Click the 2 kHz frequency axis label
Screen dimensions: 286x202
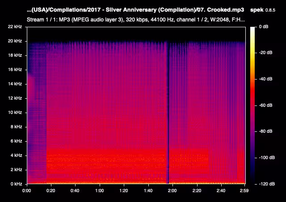pos(16,170)
